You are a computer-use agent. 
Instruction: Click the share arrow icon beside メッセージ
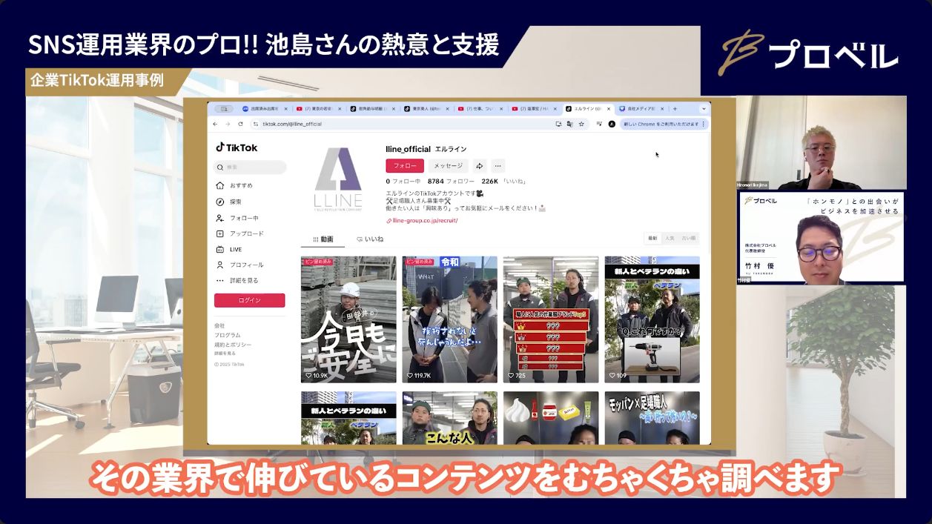[x=480, y=166]
